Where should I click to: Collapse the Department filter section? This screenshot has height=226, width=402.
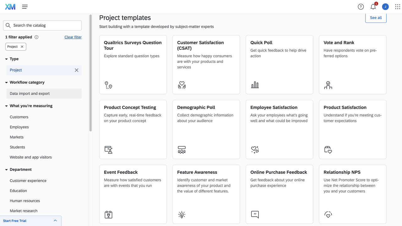(x=7, y=169)
